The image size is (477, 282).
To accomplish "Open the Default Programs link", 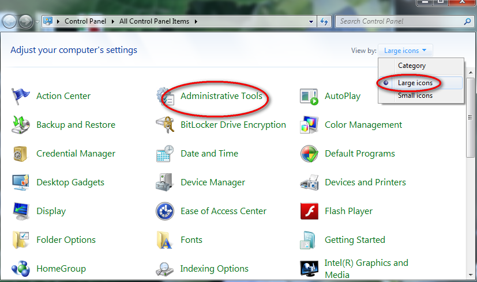I will 360,154.
